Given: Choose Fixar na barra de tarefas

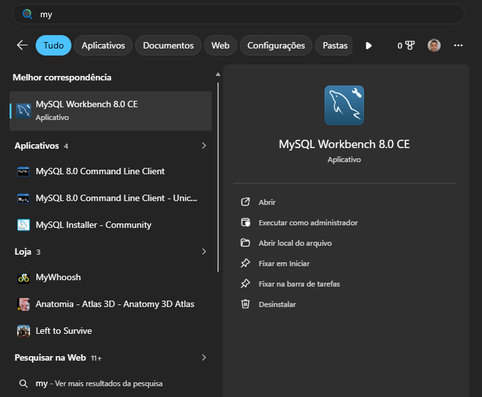Looking at the screenshot, I should [299, 284].
